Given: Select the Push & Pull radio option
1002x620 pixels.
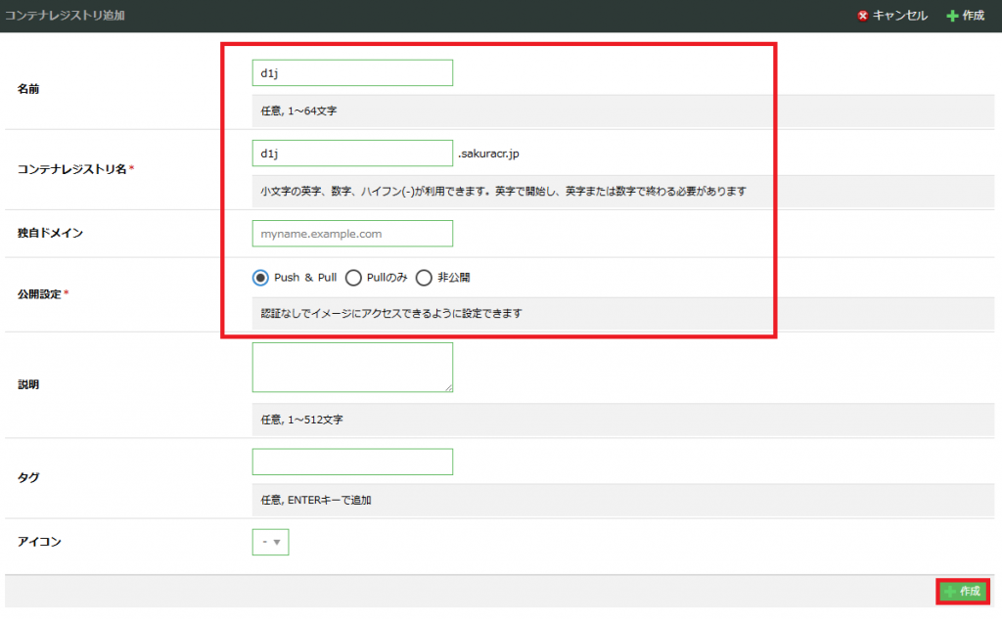Looking at the screenshot, I should (x=260, y=278).
